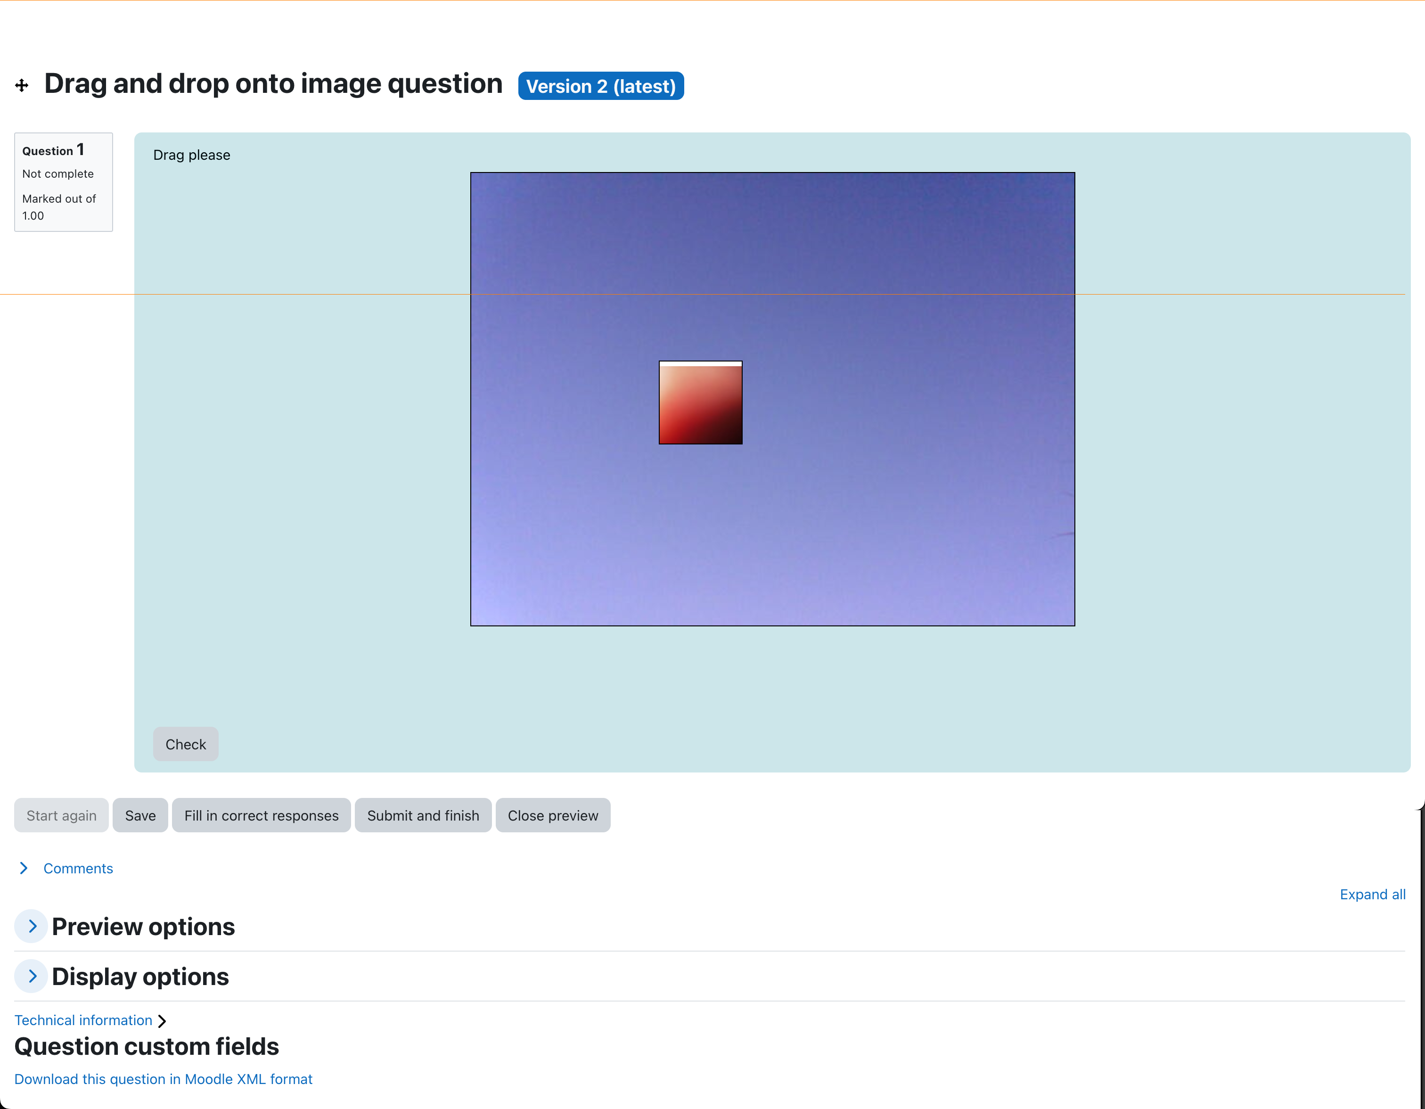This screenshot has height=1109, width=1425.
Task: Open the Display options heading
Action: 140,977
